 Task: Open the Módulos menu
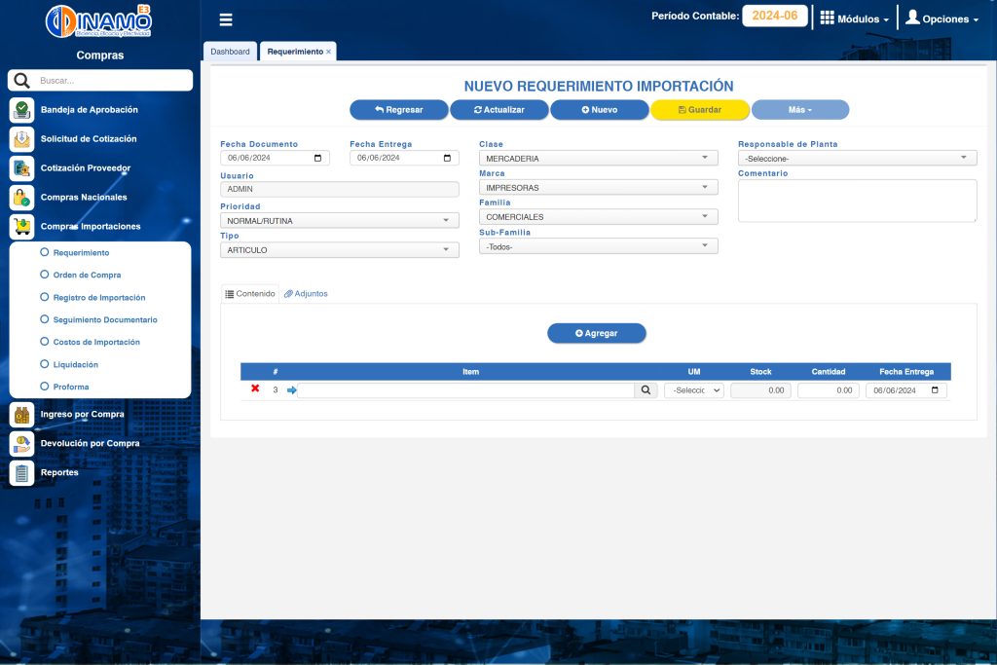tap(854, 18)
